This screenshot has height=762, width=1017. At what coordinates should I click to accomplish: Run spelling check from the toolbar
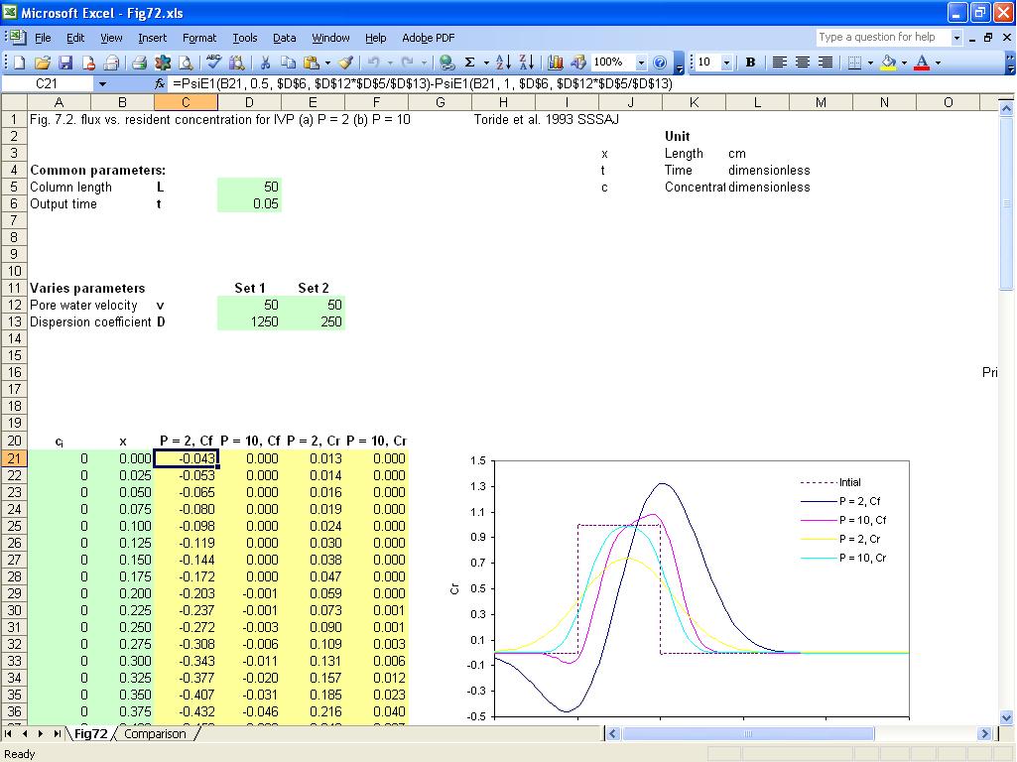coord(213,63)
